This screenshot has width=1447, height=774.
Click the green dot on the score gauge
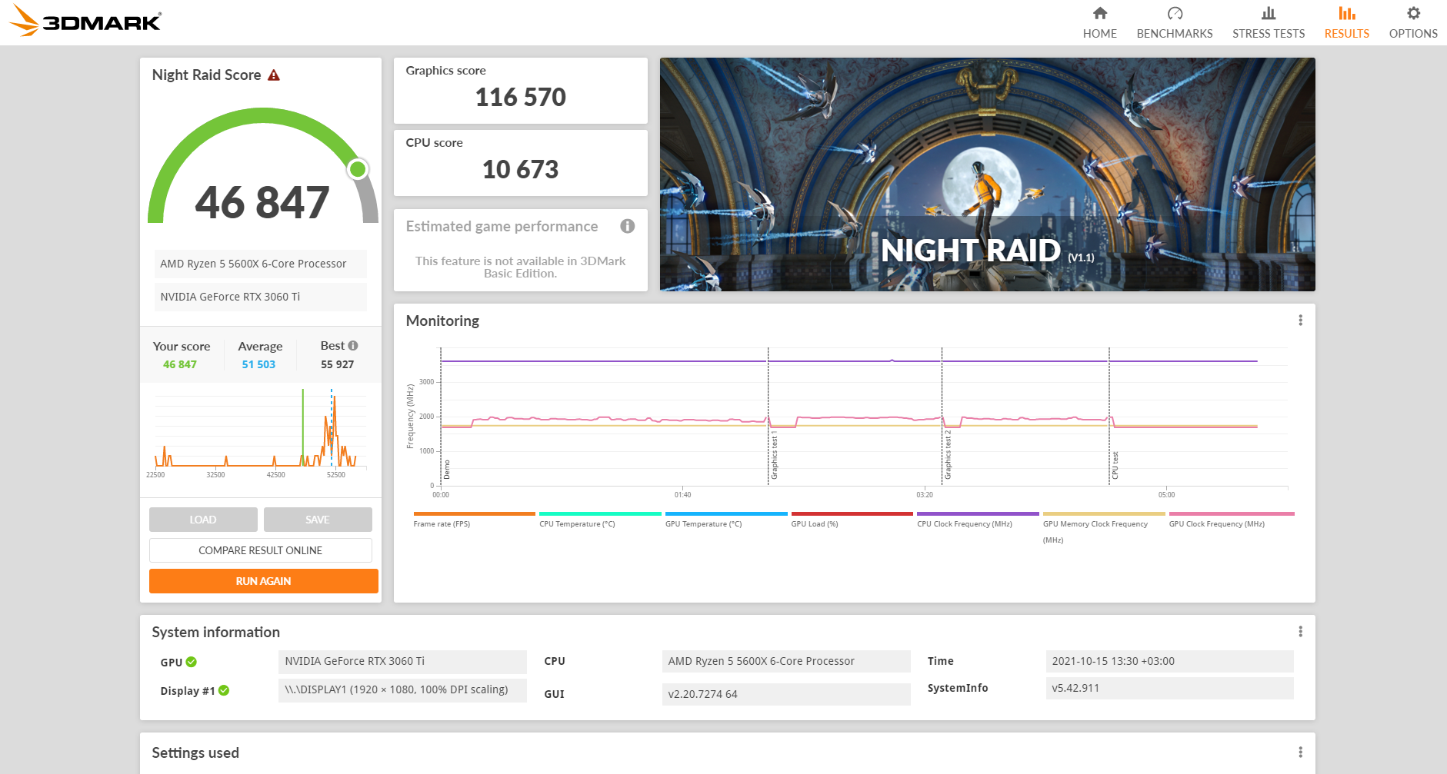[358, 169]
